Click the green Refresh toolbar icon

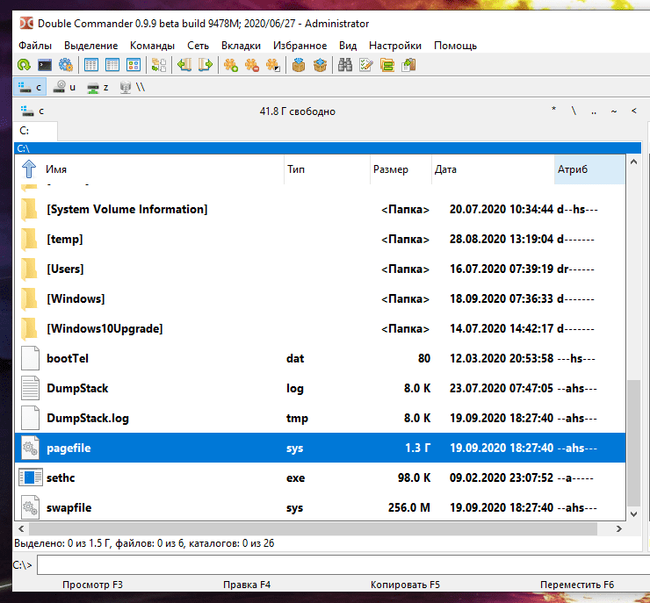point(24,65)
